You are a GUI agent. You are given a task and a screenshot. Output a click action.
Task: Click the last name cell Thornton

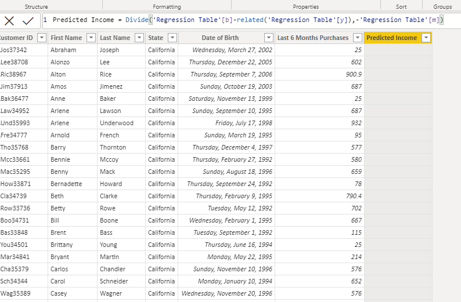tap(113, 147)
